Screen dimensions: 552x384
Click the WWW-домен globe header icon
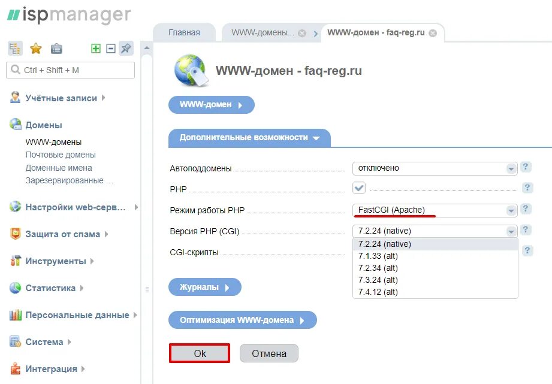tap(192, 70)
